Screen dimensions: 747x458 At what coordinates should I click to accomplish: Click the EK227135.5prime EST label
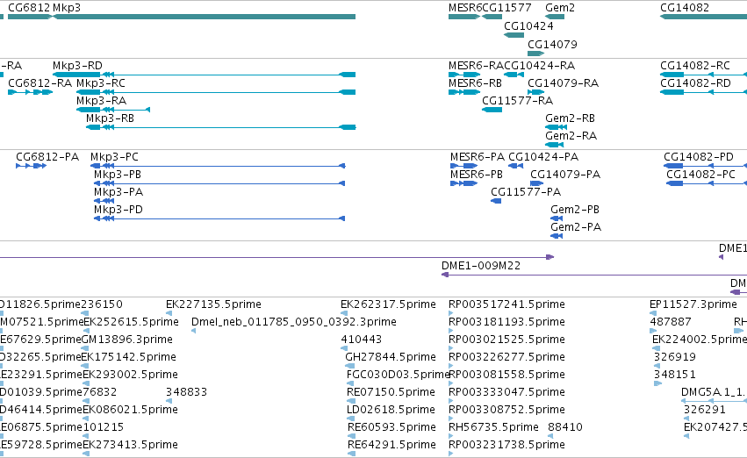pyautogui.click(x=213, y=304)
